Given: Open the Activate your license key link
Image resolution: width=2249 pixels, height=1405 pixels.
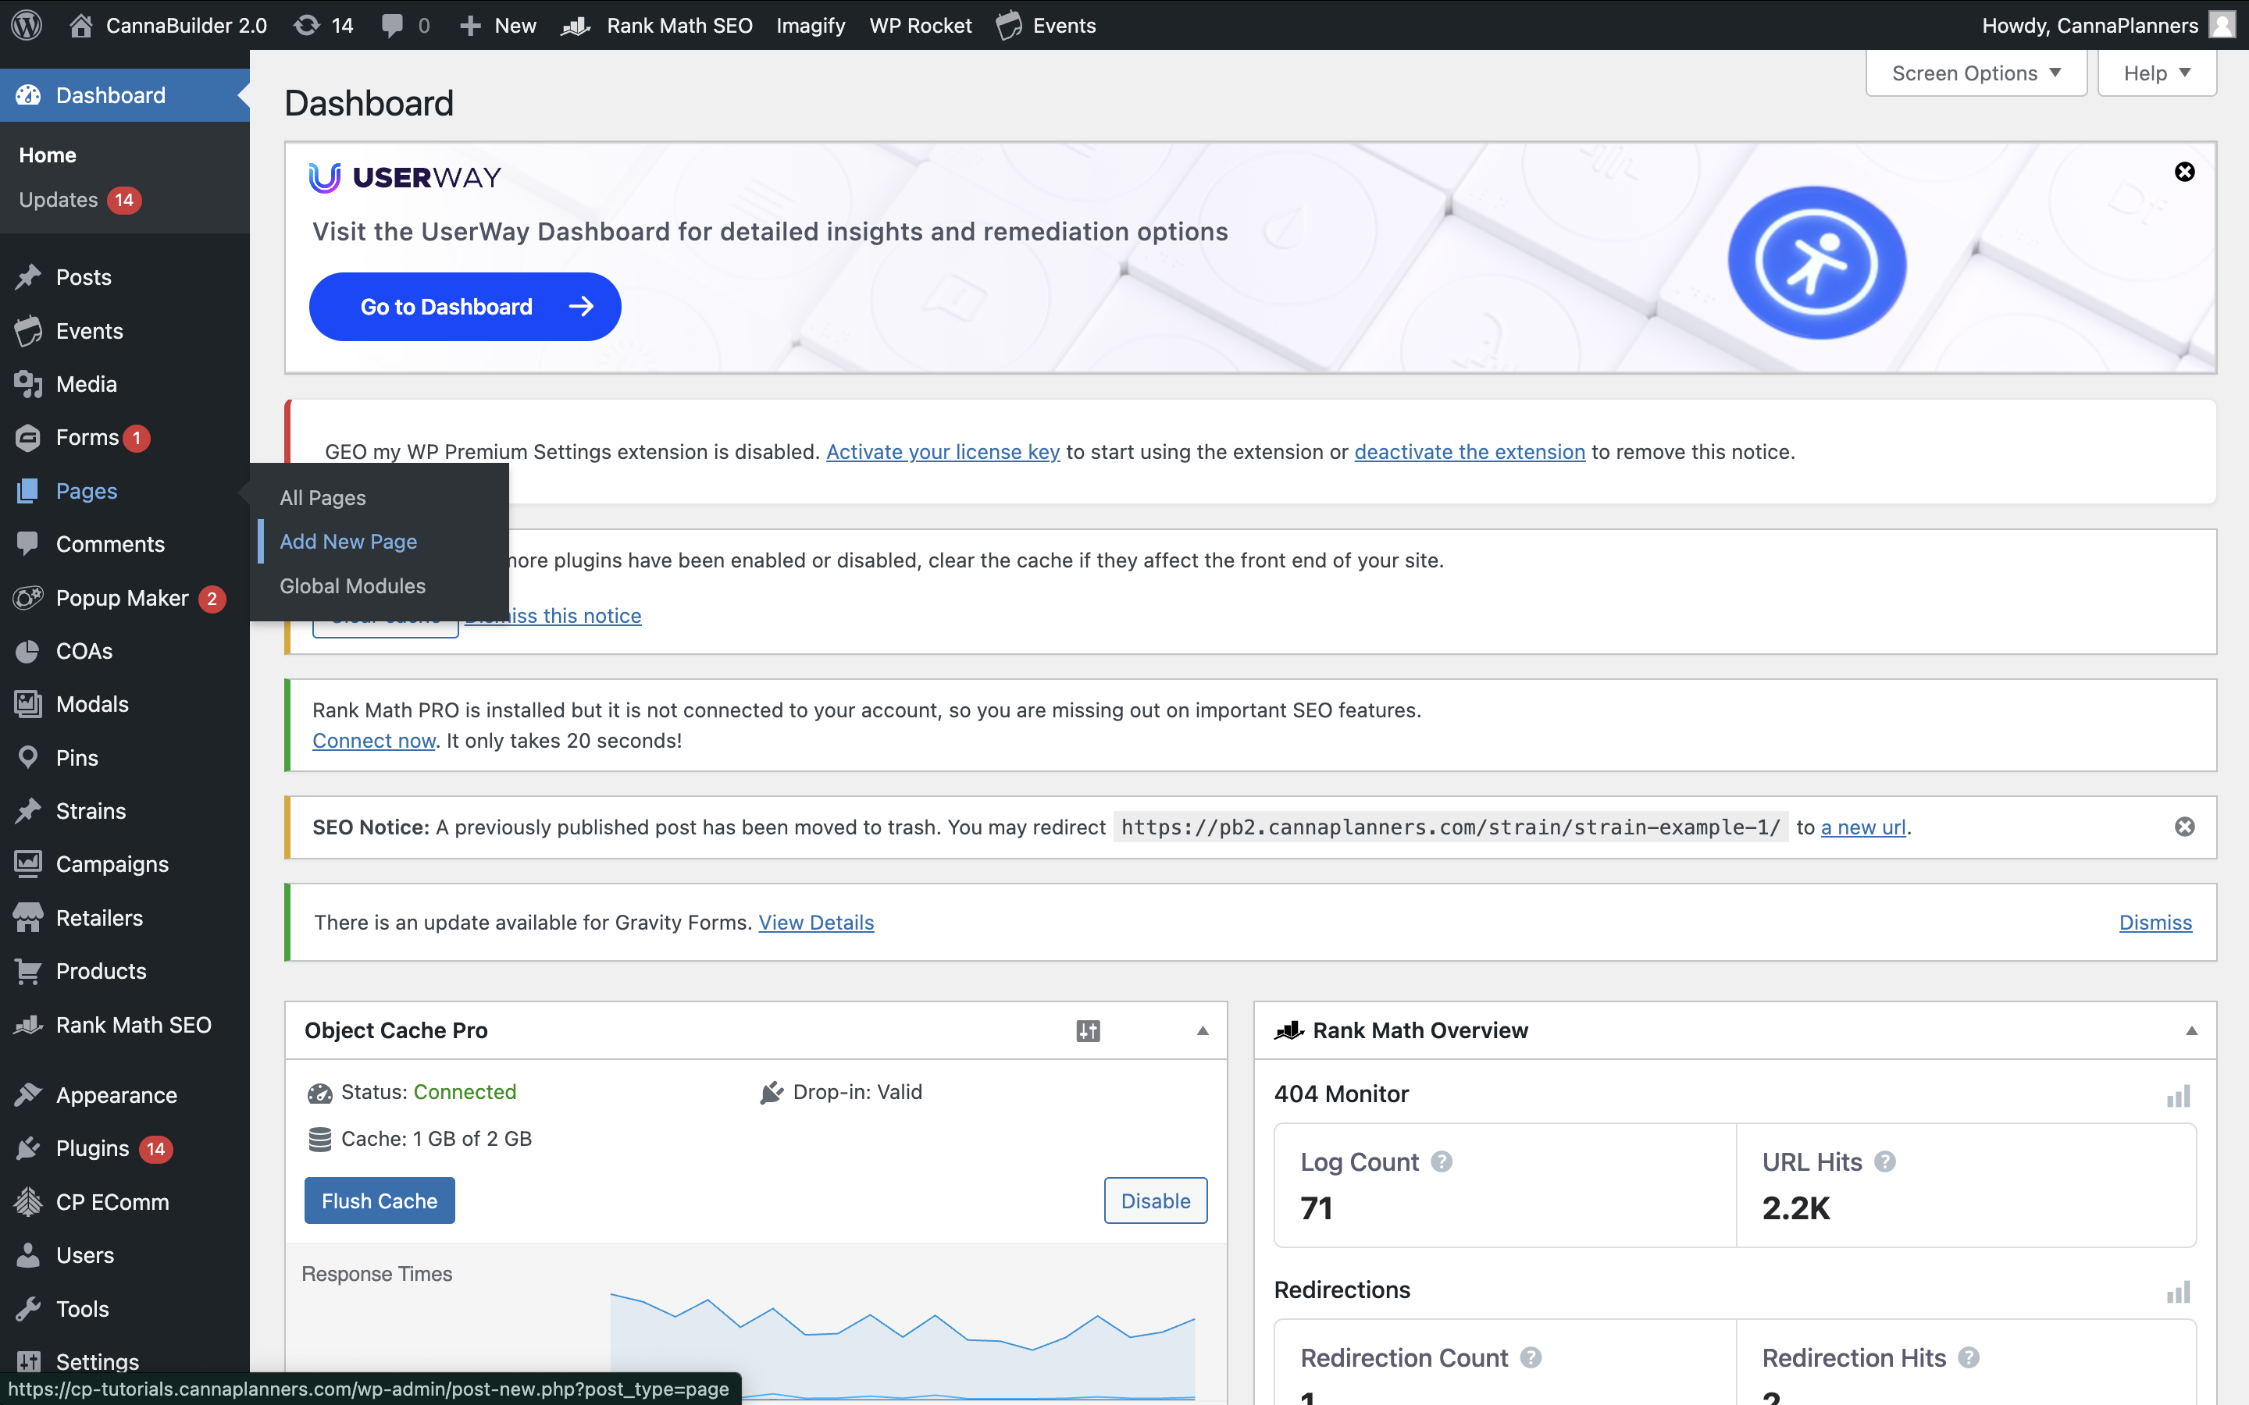Looking at the screenshot, I should [x=943, y=452].
